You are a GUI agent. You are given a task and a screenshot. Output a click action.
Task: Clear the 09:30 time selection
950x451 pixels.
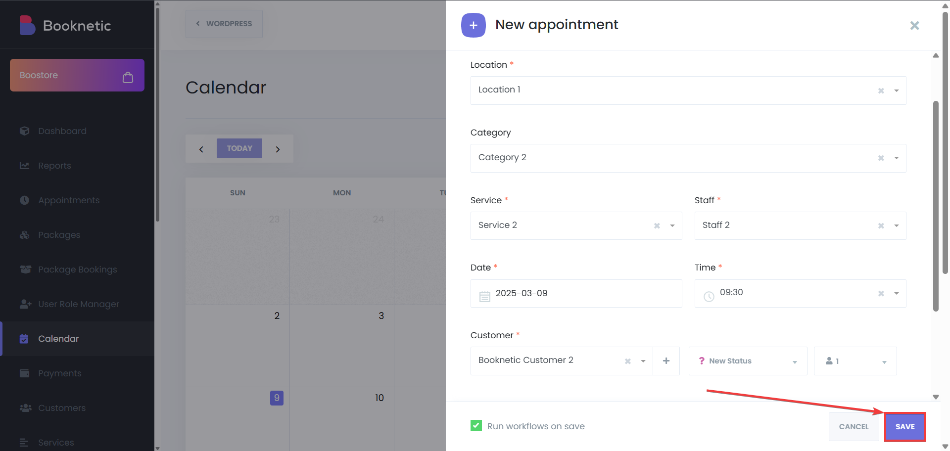pos(881,293)
